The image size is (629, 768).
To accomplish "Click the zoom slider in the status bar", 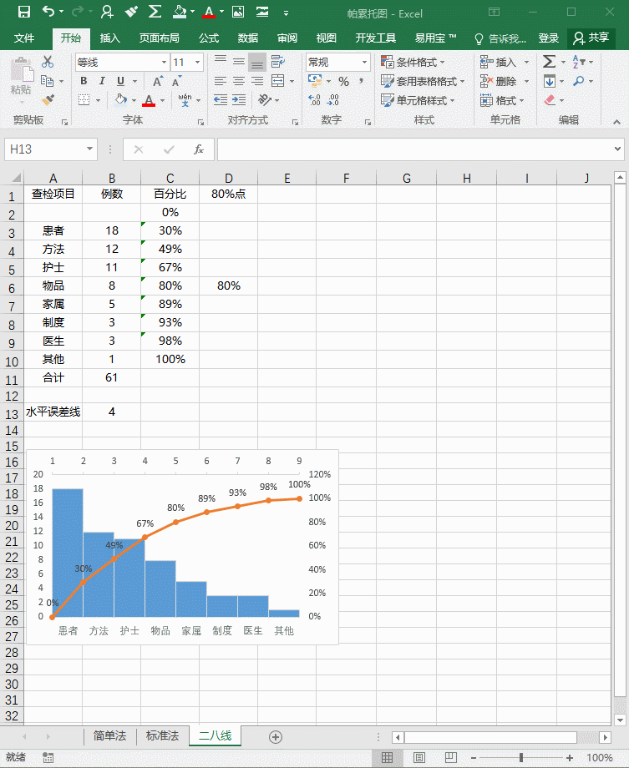I will (520, 758).
